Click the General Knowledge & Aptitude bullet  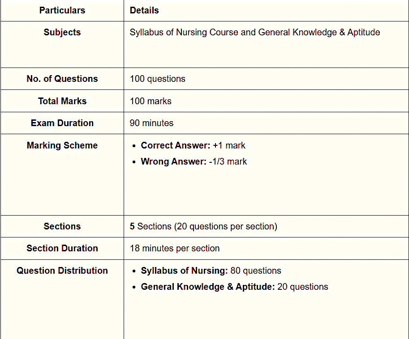point(234,287)
